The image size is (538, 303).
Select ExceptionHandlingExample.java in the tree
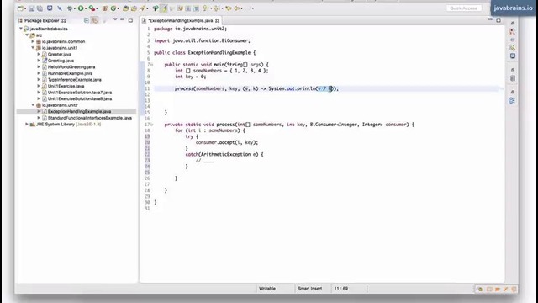79,111
